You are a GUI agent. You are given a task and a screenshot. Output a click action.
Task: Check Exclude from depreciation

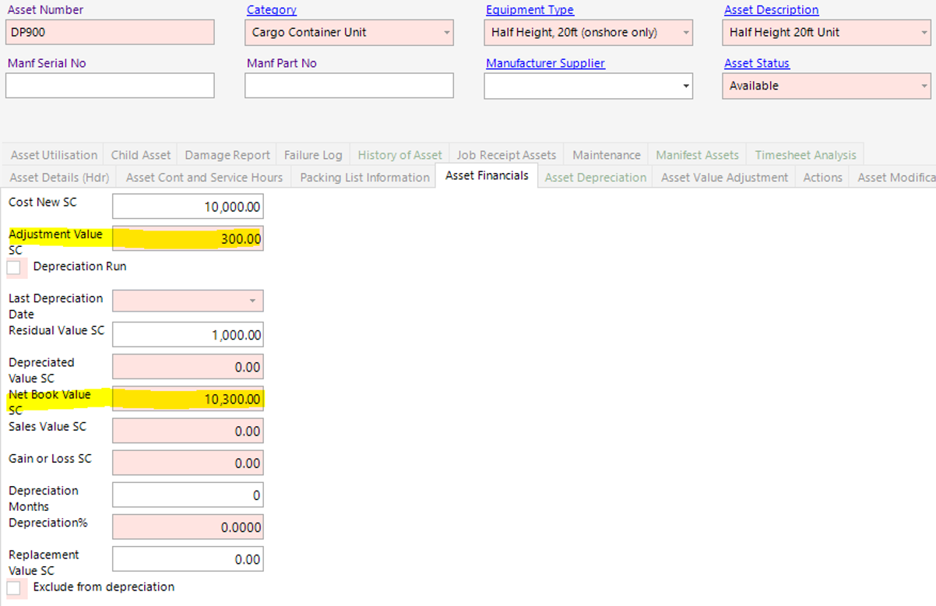pos(15,587)
